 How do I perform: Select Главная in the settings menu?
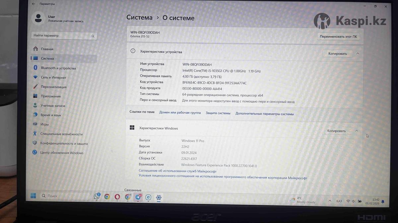point(47,49)
